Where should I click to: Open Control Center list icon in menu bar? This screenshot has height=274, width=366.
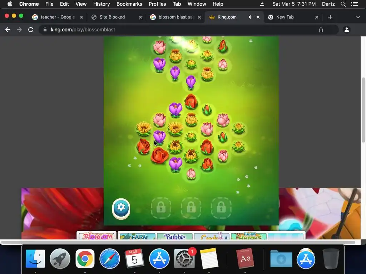(x=354, y=4)
